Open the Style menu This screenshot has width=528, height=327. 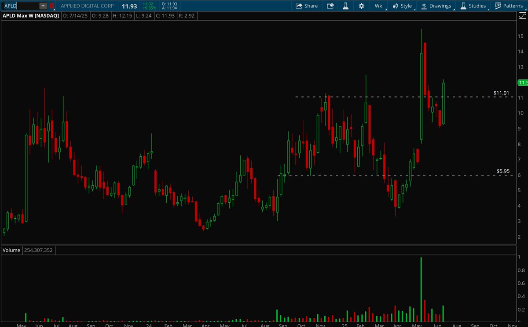pyautogui.click(x=402, y=6)
